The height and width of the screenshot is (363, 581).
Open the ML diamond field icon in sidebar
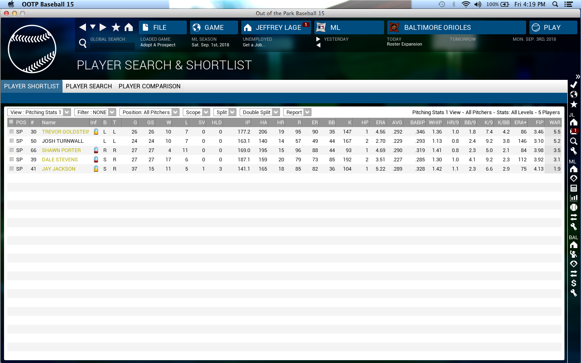coord(573,178)
